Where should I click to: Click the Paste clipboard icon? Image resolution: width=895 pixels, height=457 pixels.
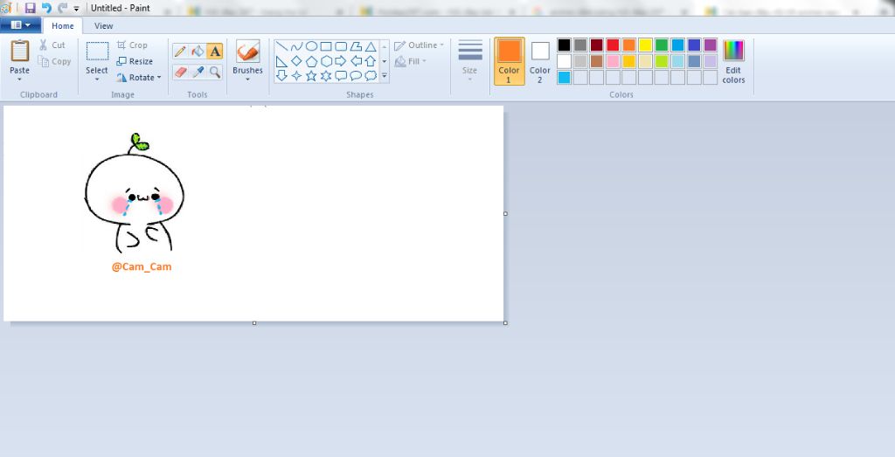pyautogui.click(x=19, y=51)
